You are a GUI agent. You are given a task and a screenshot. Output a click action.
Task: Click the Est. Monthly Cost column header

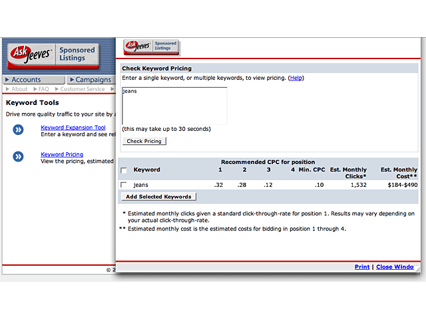pyautogui.click(x=399, y=173)
